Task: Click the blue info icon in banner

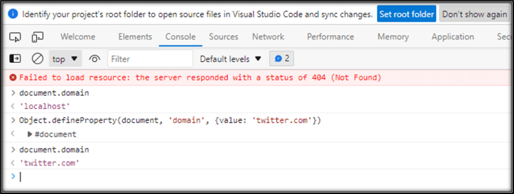Action: click(x=13, y=14)
